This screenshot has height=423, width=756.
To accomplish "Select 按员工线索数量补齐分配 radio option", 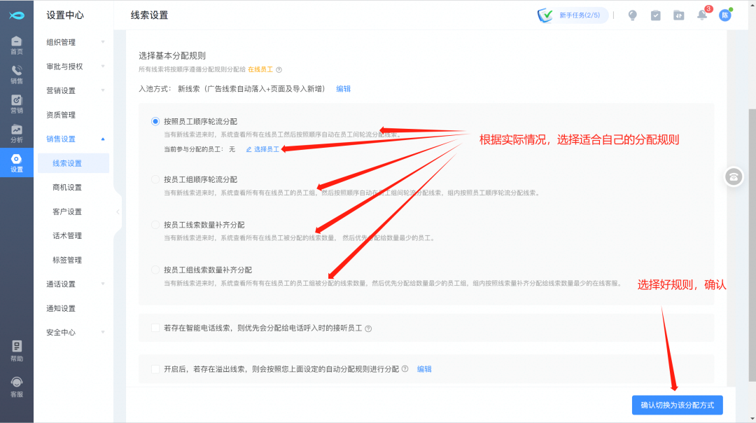I will (155, 225).
